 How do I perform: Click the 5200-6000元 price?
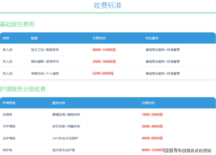(103, 74)
